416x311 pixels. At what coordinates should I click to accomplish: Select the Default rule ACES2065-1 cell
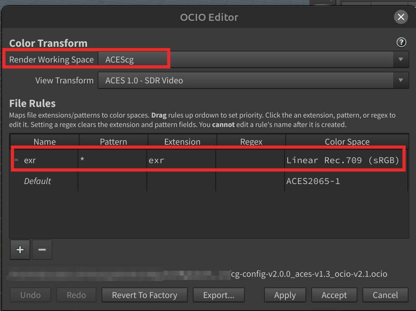pos(346,181)
